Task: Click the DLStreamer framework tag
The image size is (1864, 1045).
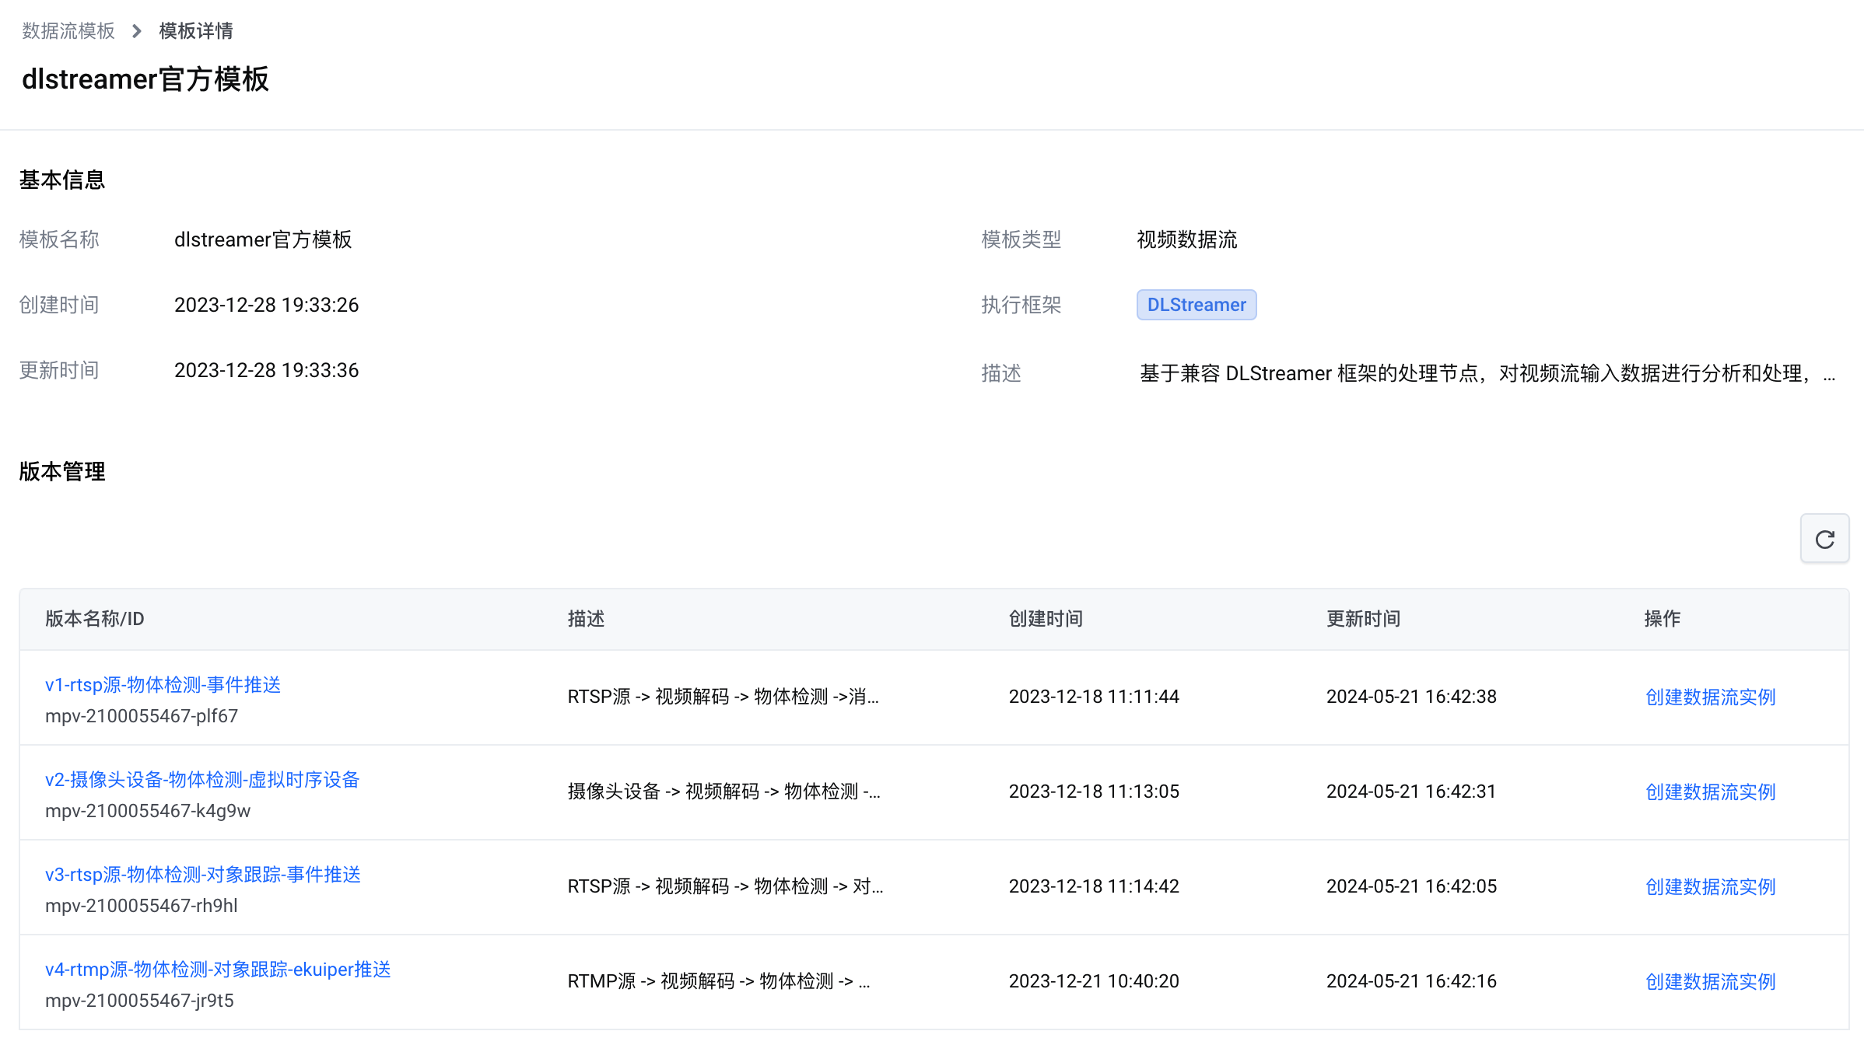Action: point(1197,305)
